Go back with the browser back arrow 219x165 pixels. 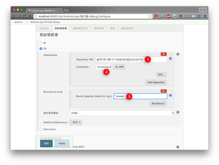pyautogui.click(x=14, y=16)
